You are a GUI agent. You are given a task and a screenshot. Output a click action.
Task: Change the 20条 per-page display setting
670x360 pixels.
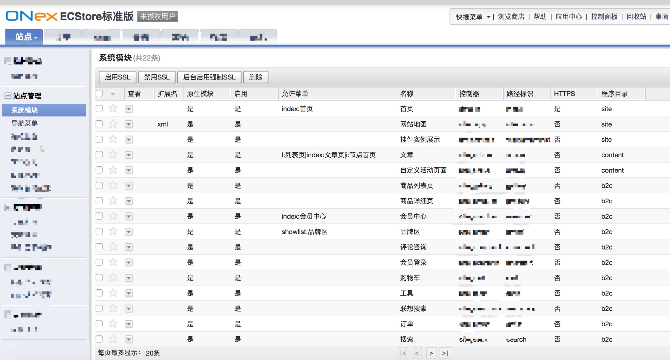pos(152,353)
